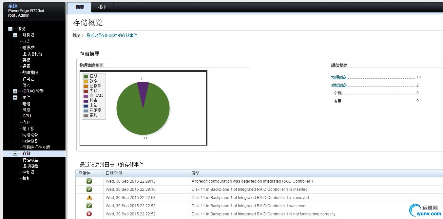Click the green OK icon for the 22:29:10 event

[89, 189]
